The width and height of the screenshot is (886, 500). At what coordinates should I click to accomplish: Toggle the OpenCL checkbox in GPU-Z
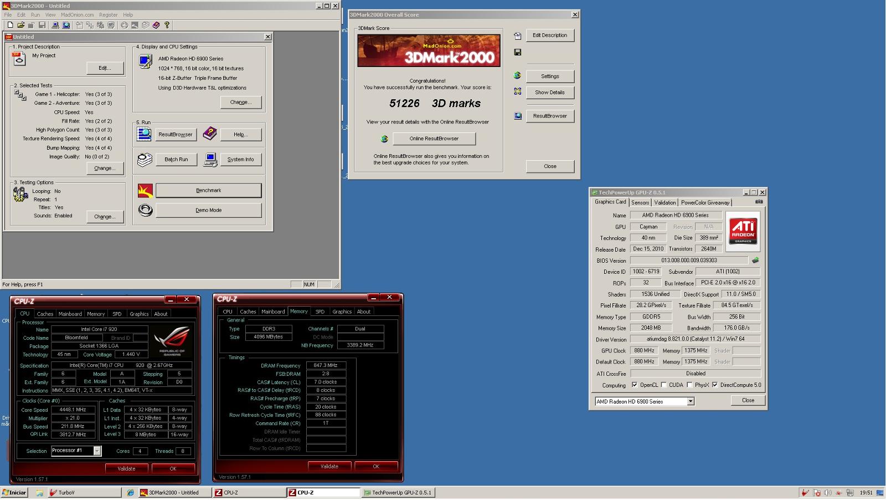tap(634, 385)
